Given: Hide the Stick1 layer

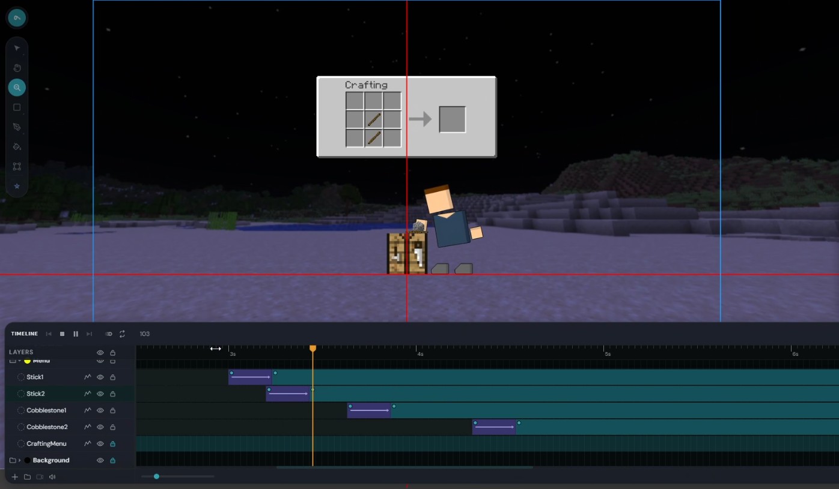Looking at the screenshot, I should 100,377.
